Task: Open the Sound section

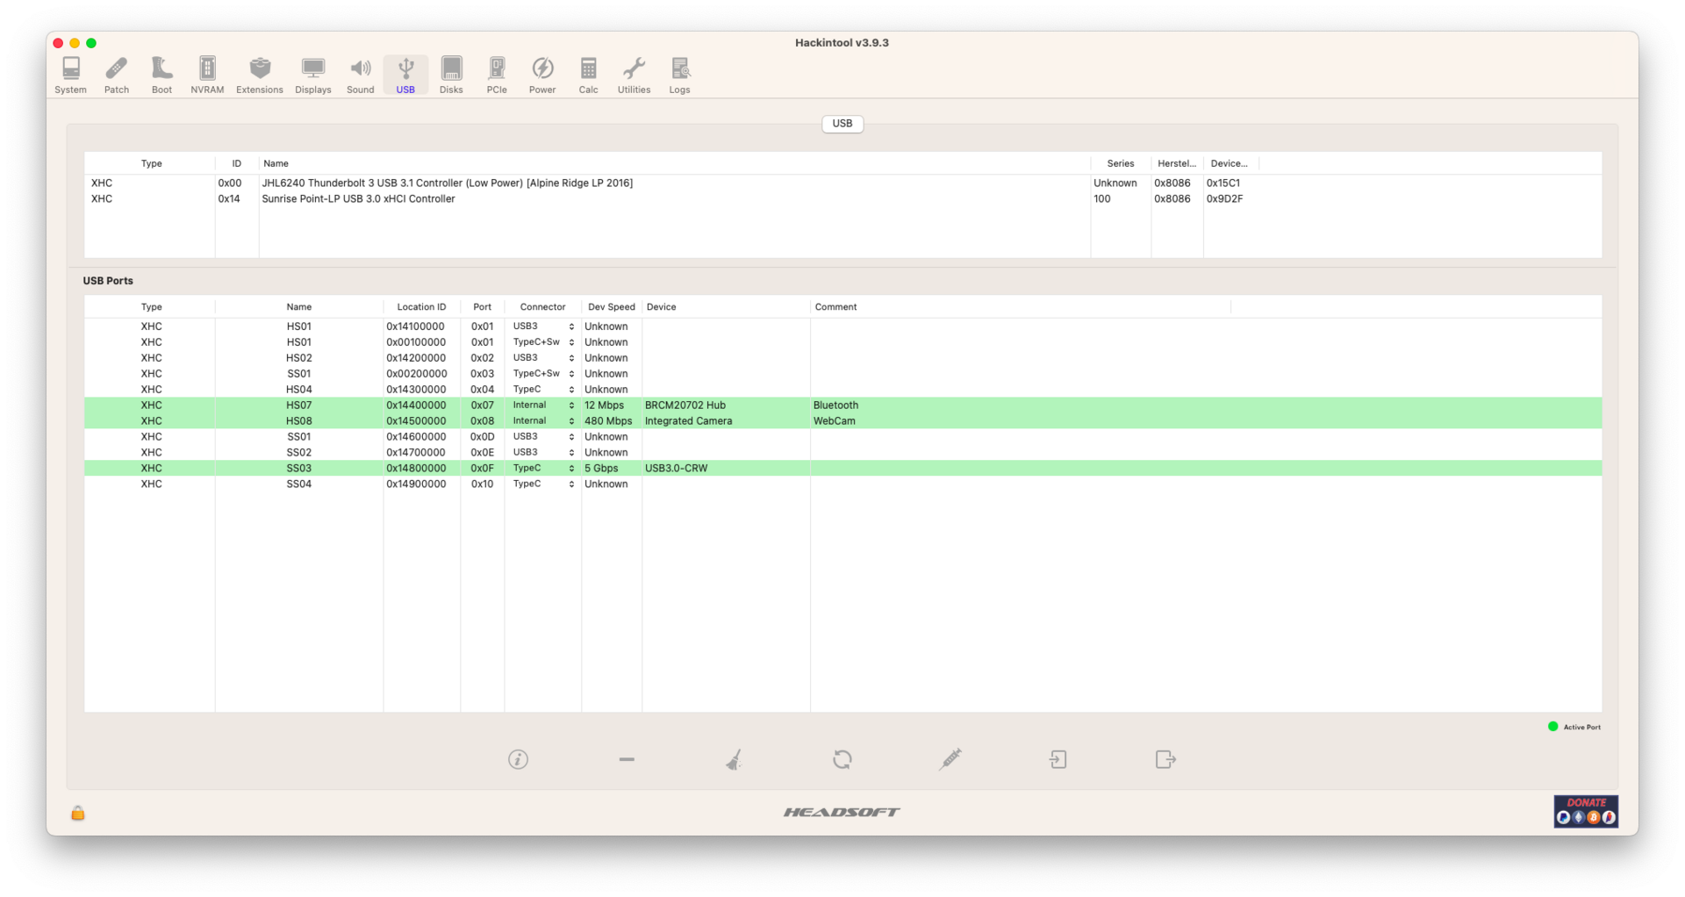Action: coord(360,75)
